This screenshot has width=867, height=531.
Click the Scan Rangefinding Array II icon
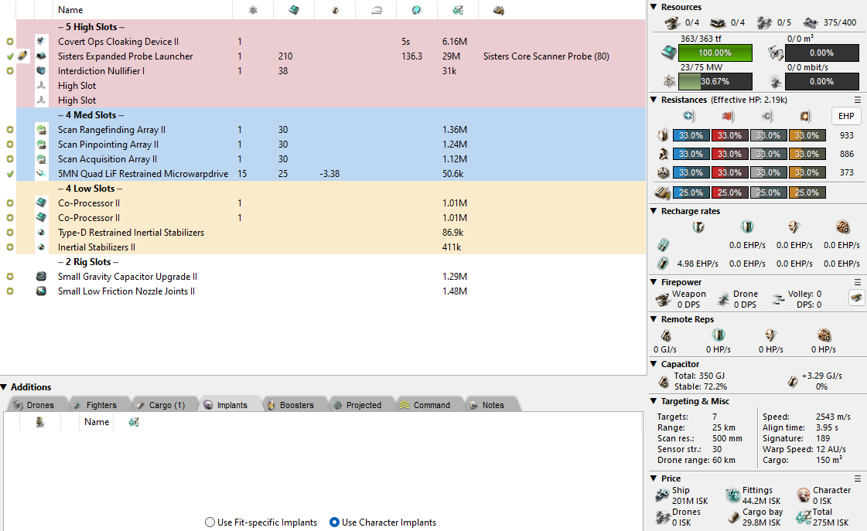41,130
